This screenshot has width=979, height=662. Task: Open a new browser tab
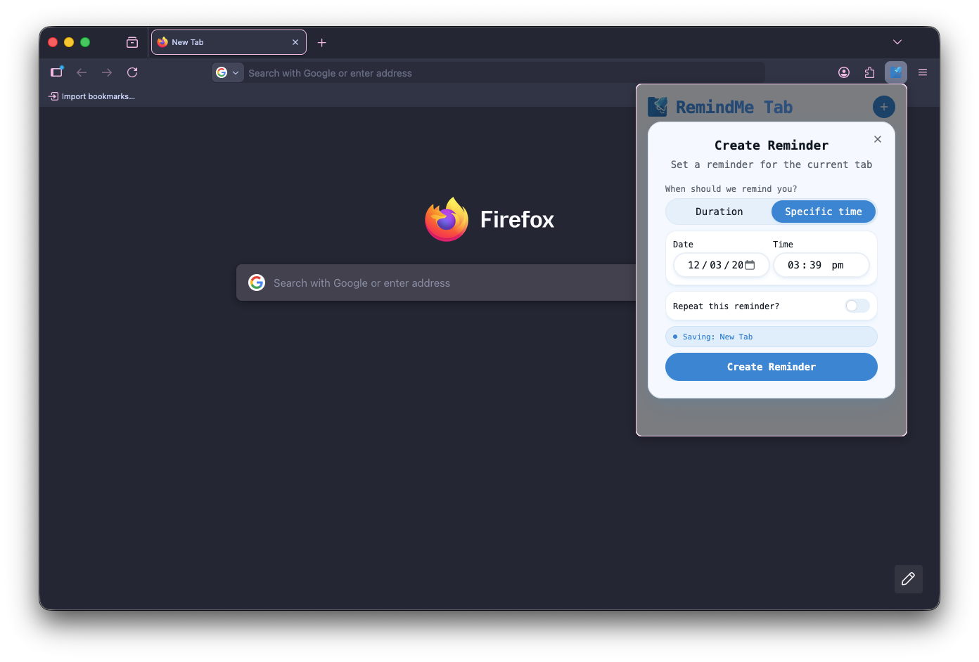(321, 42)
